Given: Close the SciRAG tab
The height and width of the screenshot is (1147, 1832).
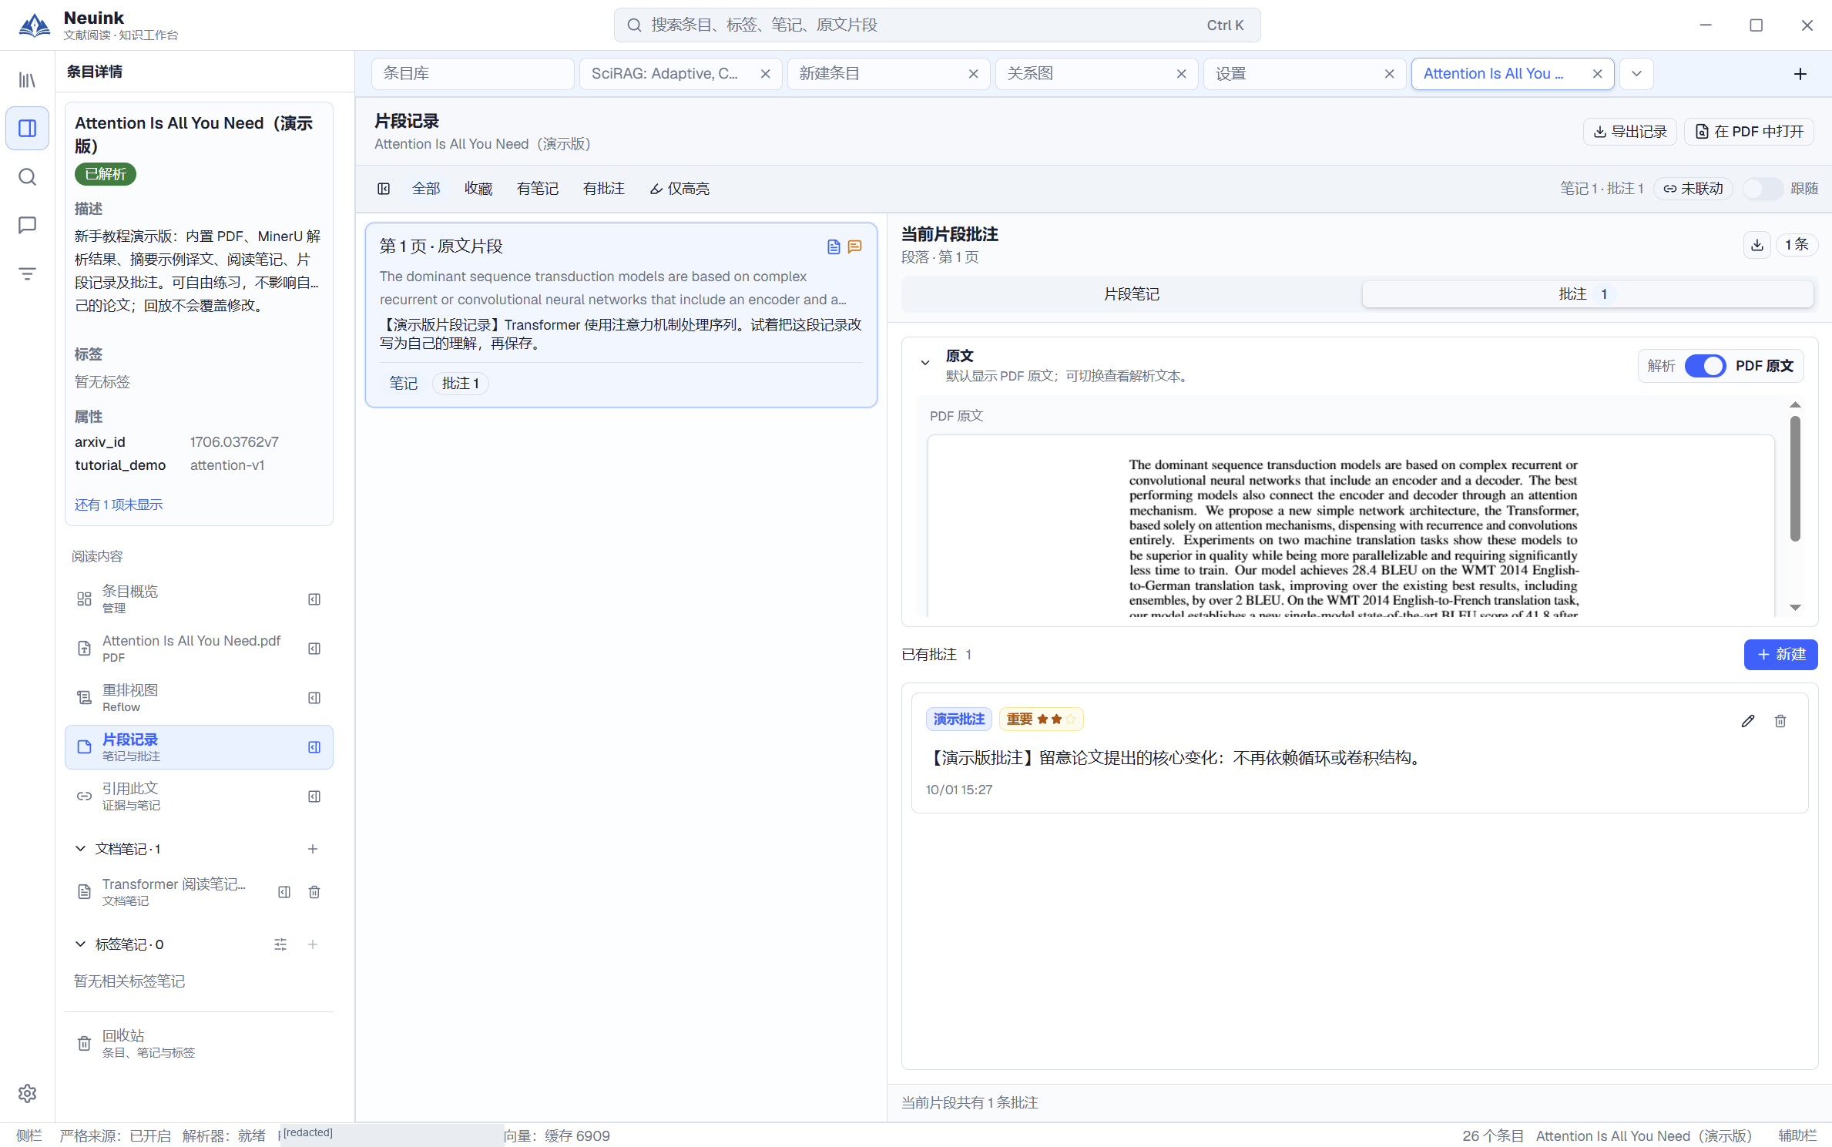Looking at the screenshot, I should (766, 74).
